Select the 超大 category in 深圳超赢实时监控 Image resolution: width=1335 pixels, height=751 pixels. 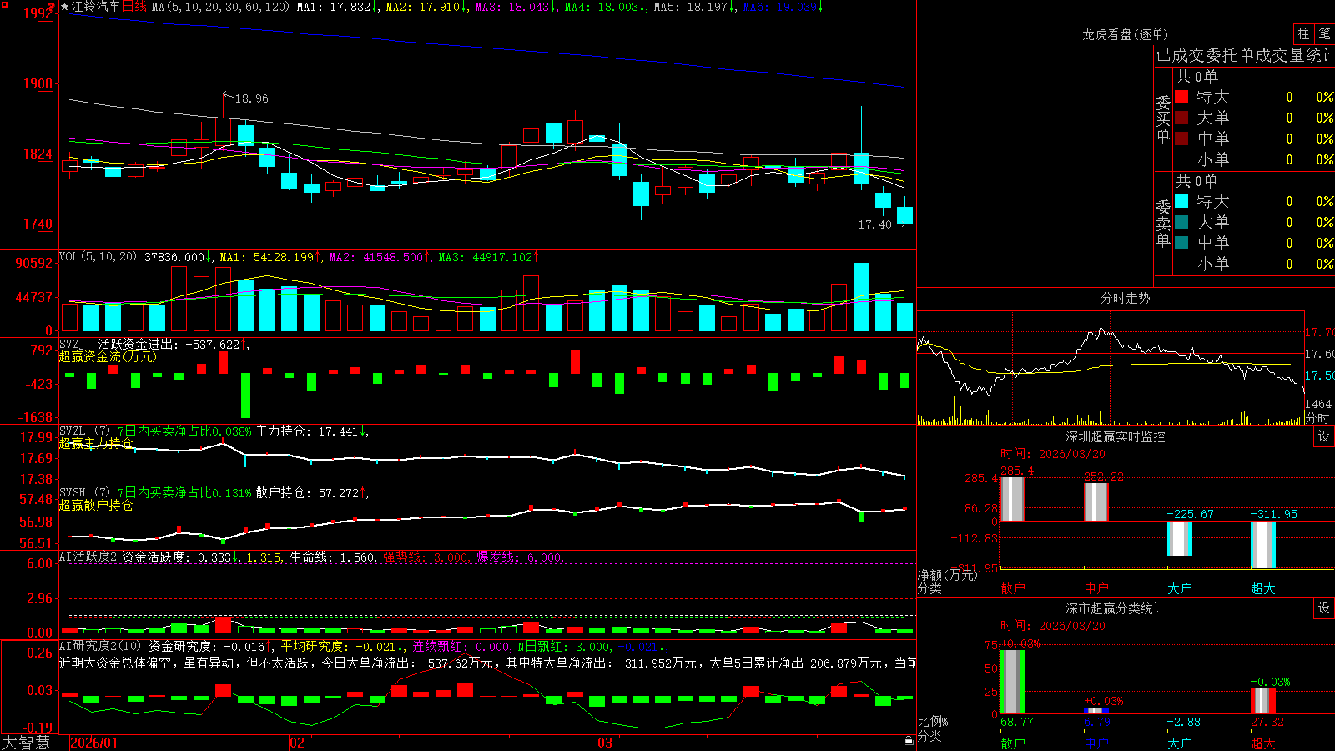point(1262,588)
